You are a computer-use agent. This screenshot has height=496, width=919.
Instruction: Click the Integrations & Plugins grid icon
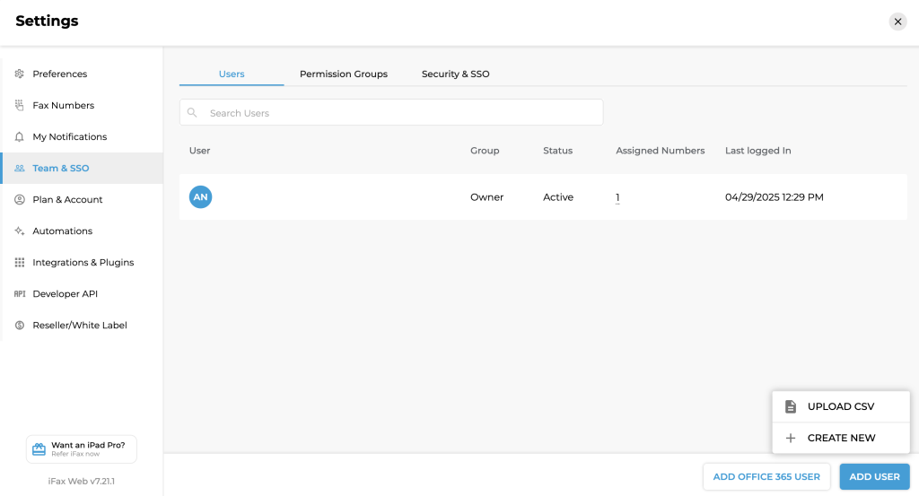pyautogui.click(x=20, y=262)
